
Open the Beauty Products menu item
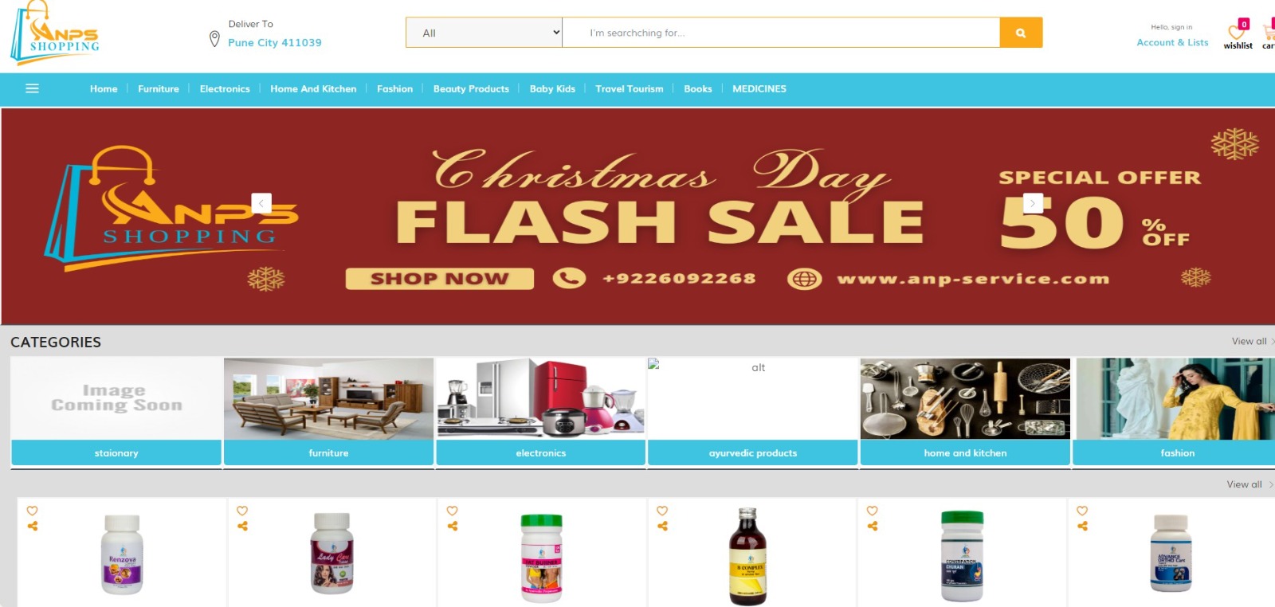[x=471, y=88]
